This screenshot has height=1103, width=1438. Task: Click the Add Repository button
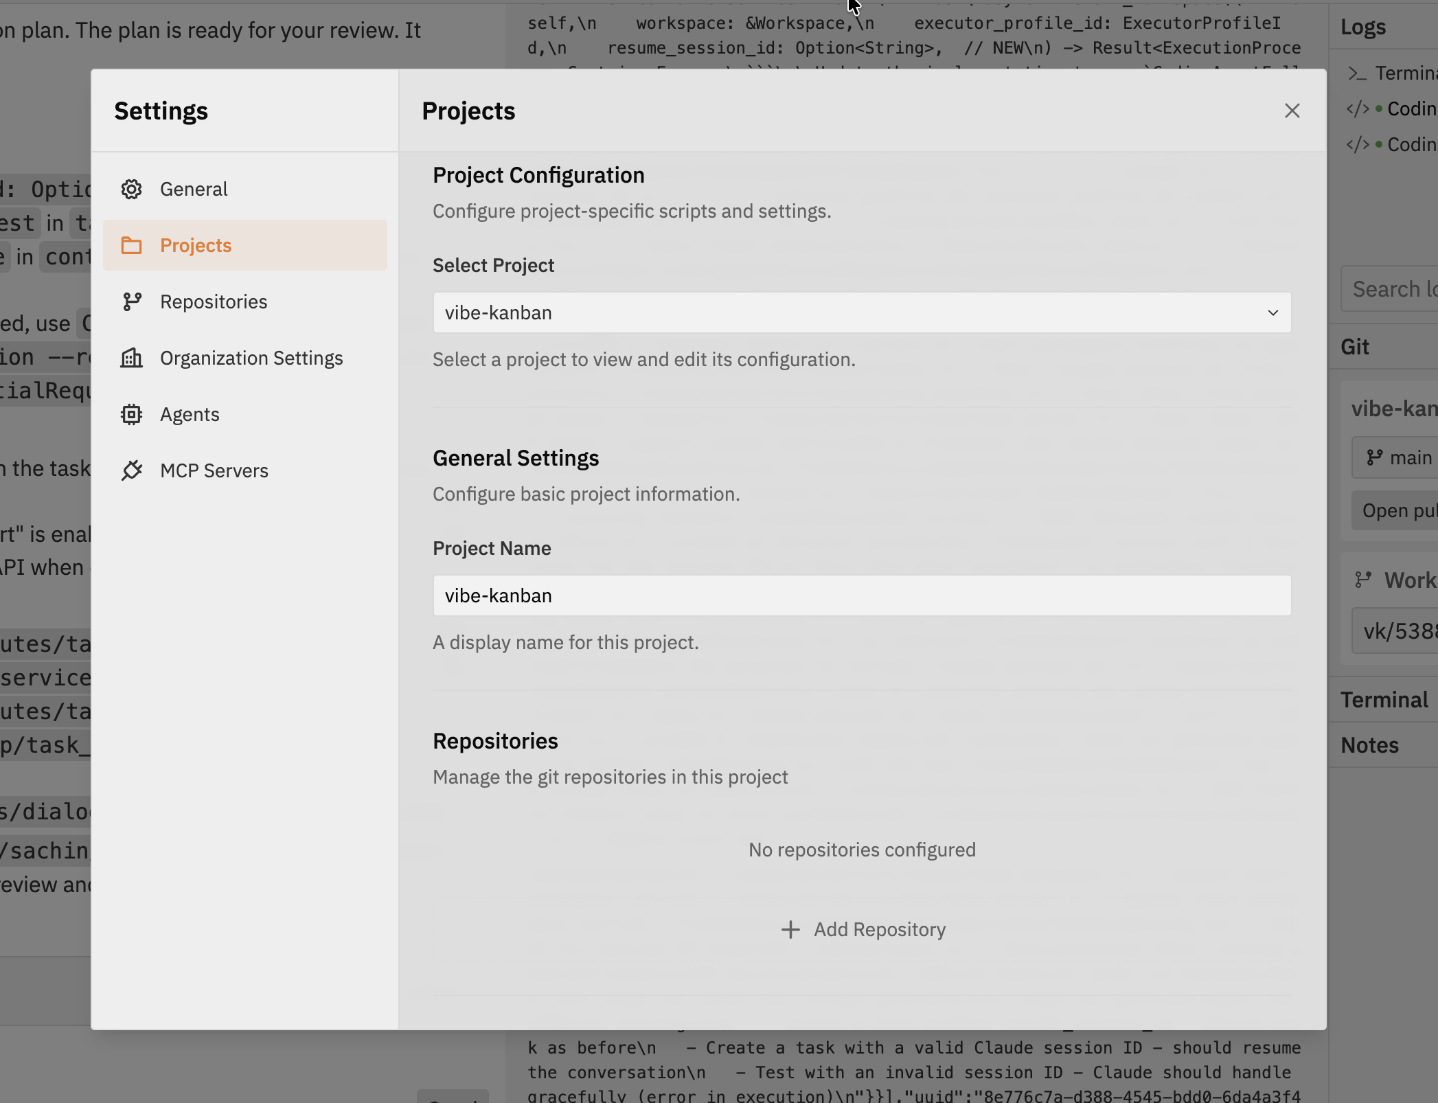click(862, 929)
